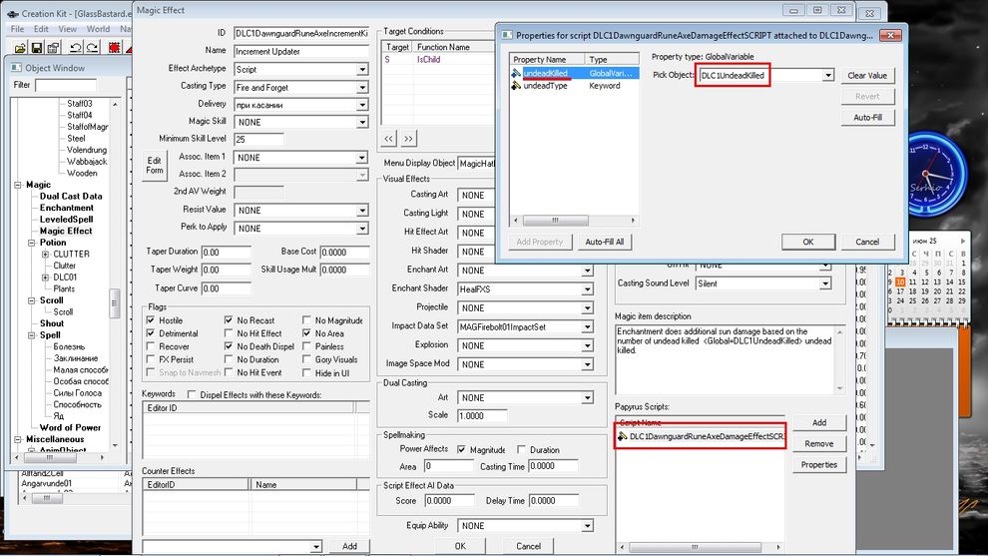
Task: Click the Open file toolbar icon
Action: [19, 47]
